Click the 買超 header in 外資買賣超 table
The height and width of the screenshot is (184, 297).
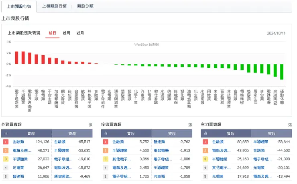point(31,133)
